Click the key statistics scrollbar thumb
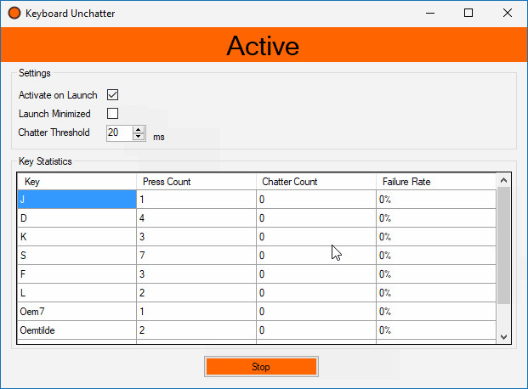 [x=503, y=245]
